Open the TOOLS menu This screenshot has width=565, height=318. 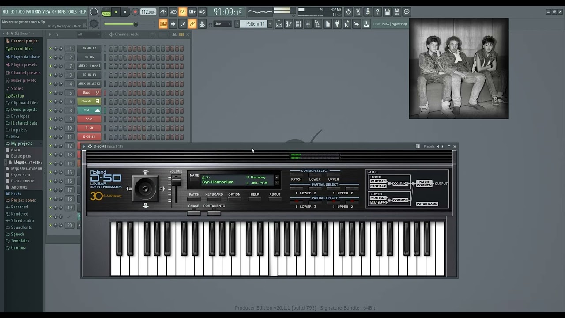pos(72,11)
